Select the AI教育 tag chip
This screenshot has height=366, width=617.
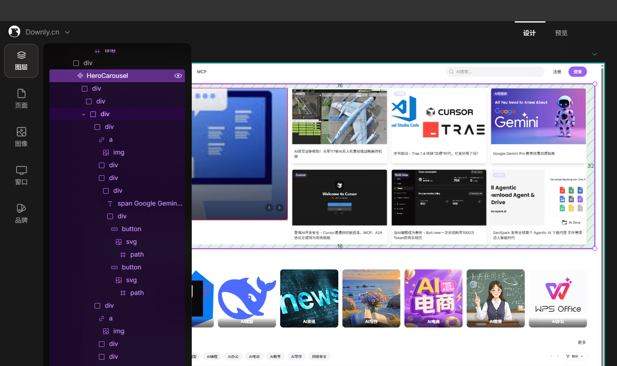tap(275, 357)
